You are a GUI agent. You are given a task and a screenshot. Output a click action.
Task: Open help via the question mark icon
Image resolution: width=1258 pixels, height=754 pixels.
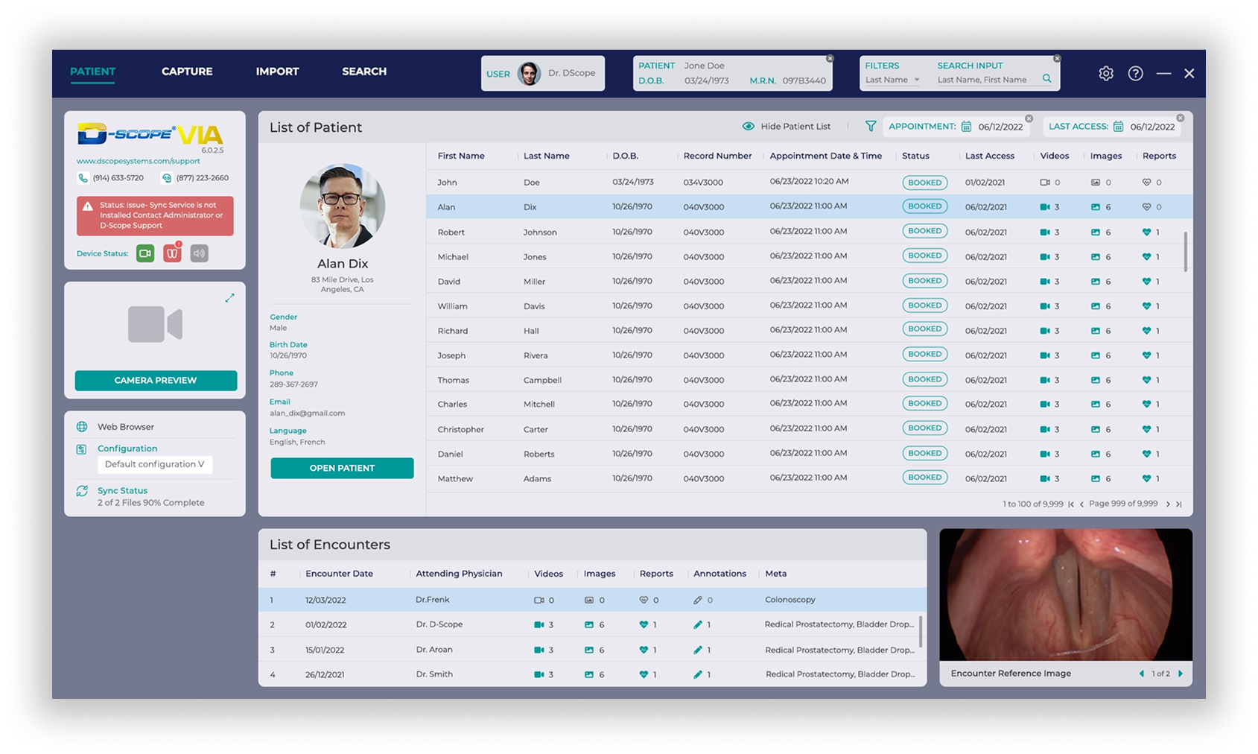coord(1135,74)
